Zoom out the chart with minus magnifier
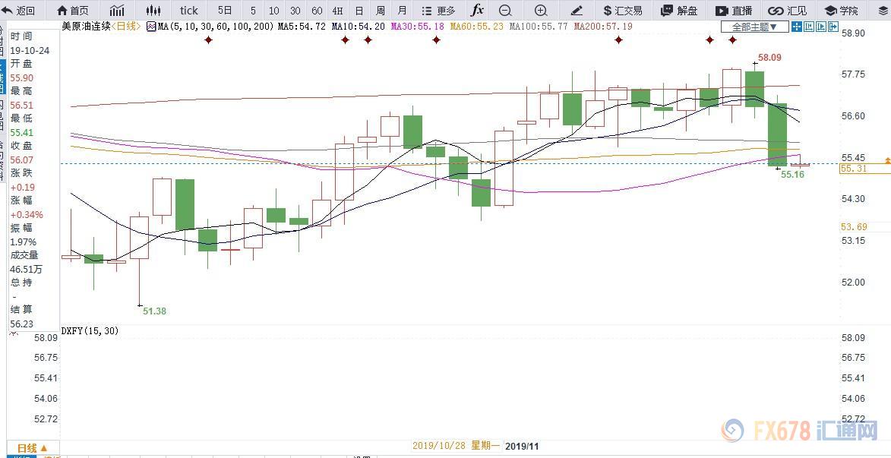Viewport: 891px width, 458px height. click(x=505, y=10)
